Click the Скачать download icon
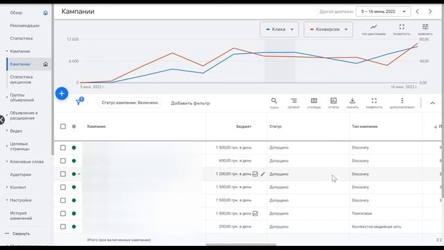This screenshot has width=444, height=250. (352, 101)
